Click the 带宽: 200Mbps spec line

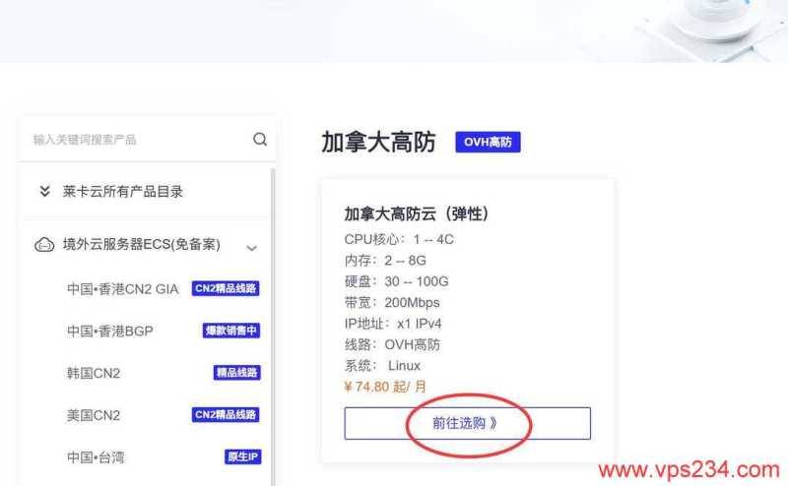pos(392,303)
